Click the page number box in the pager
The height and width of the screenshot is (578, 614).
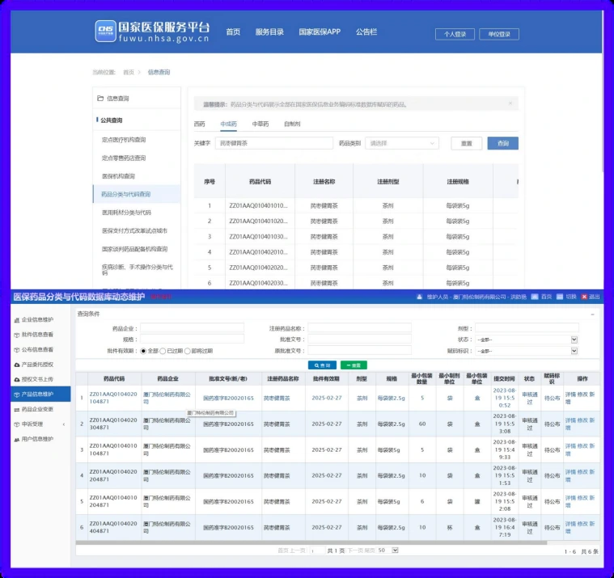317,551
